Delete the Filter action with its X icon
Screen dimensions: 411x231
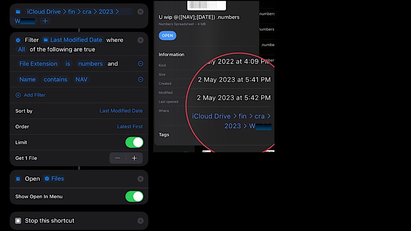click(x=141, y=40)
